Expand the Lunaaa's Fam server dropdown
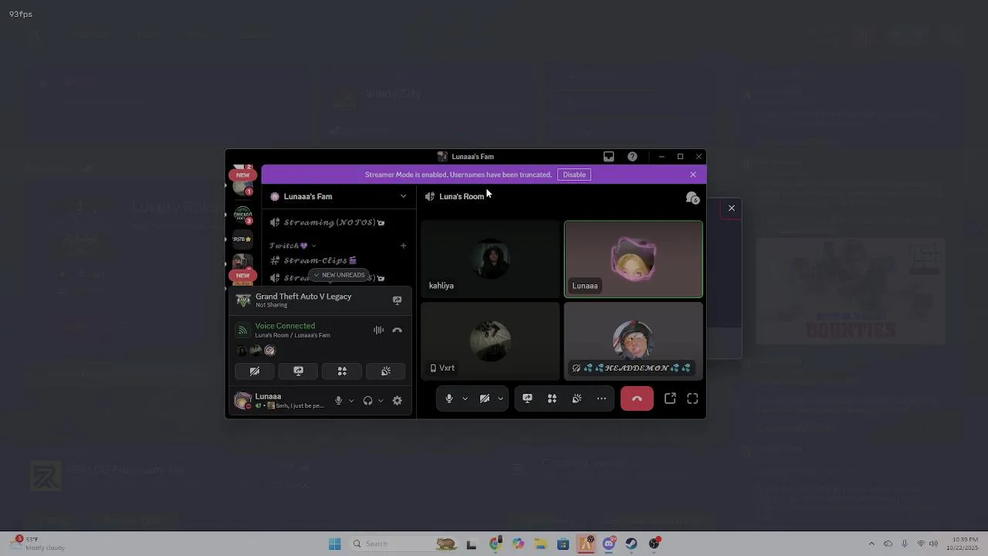Screen dimensions: 988x556 coord(403,196)
